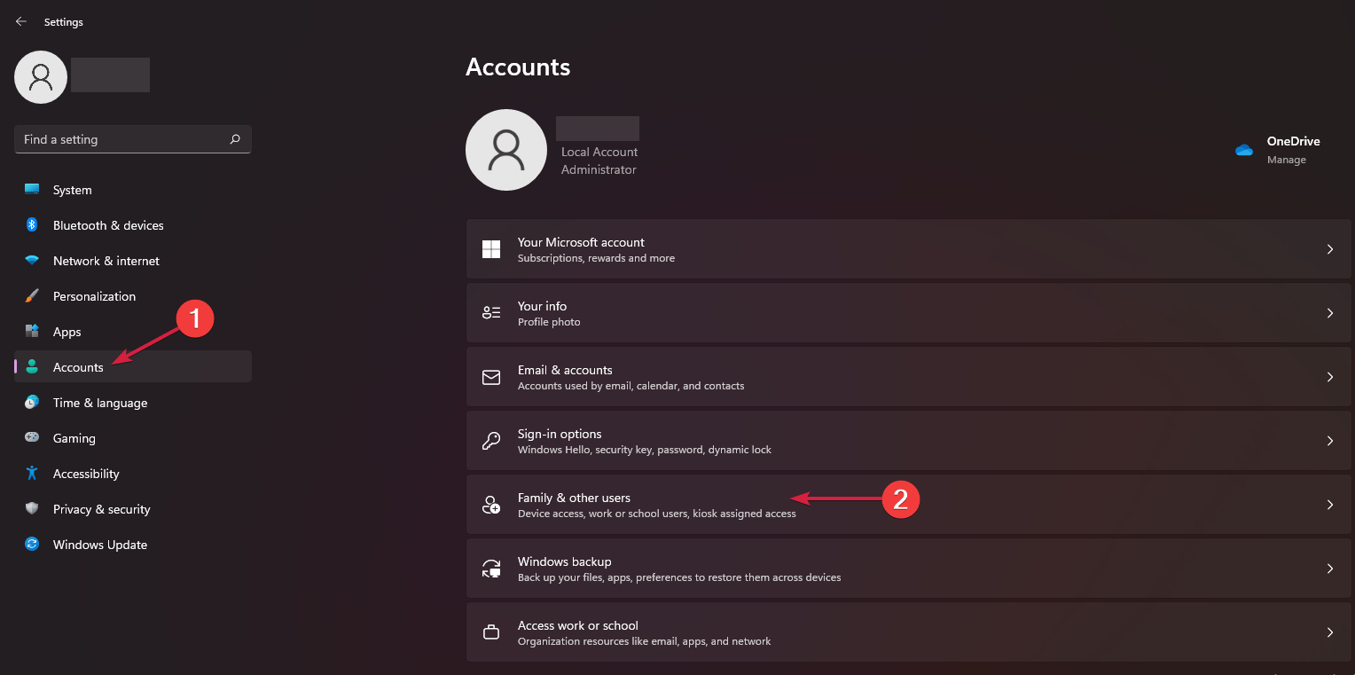Open Windows Update settings
This screenshot has height=675, width=1355.
133,545
